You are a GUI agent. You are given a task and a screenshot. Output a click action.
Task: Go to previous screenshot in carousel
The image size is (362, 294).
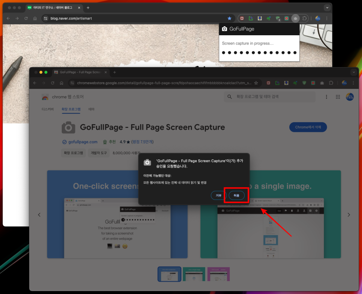point(39,215)
